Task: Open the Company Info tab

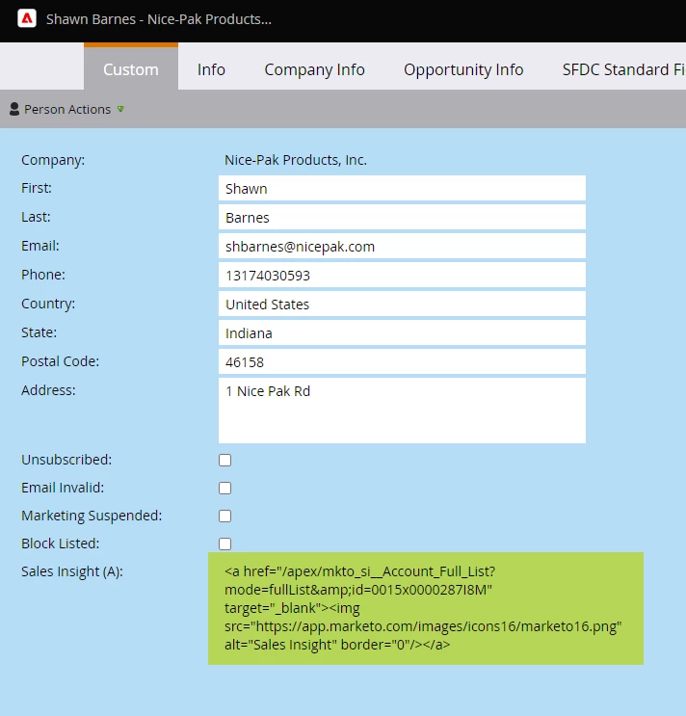Action: click(314, 69)
